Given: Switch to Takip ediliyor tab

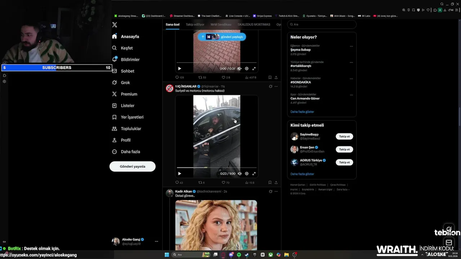Looking at the screenshot, I should [x=195, y=24].
